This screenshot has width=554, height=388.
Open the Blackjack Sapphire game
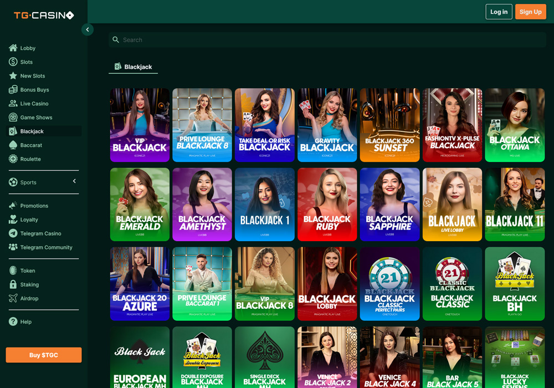389,204
